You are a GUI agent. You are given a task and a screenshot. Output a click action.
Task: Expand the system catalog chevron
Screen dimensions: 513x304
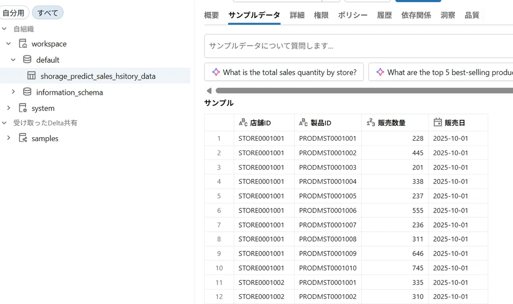pos(9,108)
